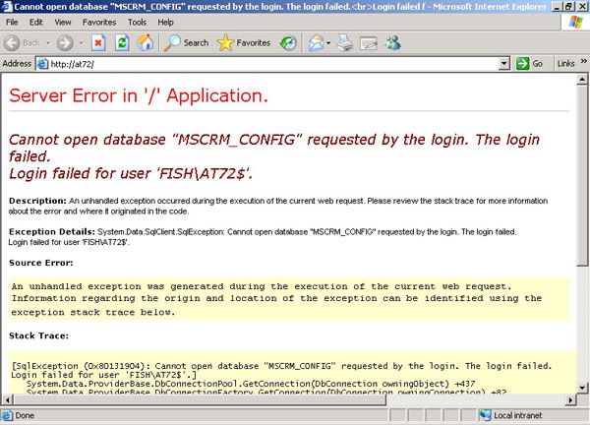The image size is (590, 425).
Task: Minimize the Internet Explorer window
Action: 558,7
